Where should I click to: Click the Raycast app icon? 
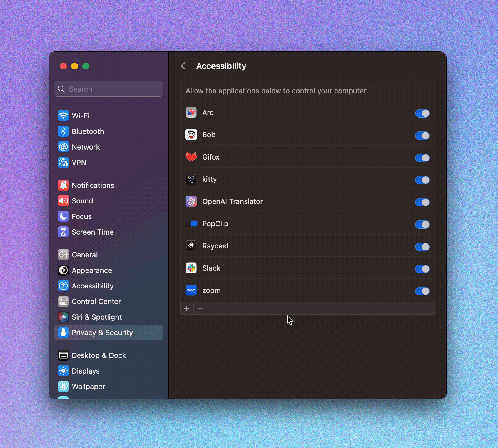[191, 246]
